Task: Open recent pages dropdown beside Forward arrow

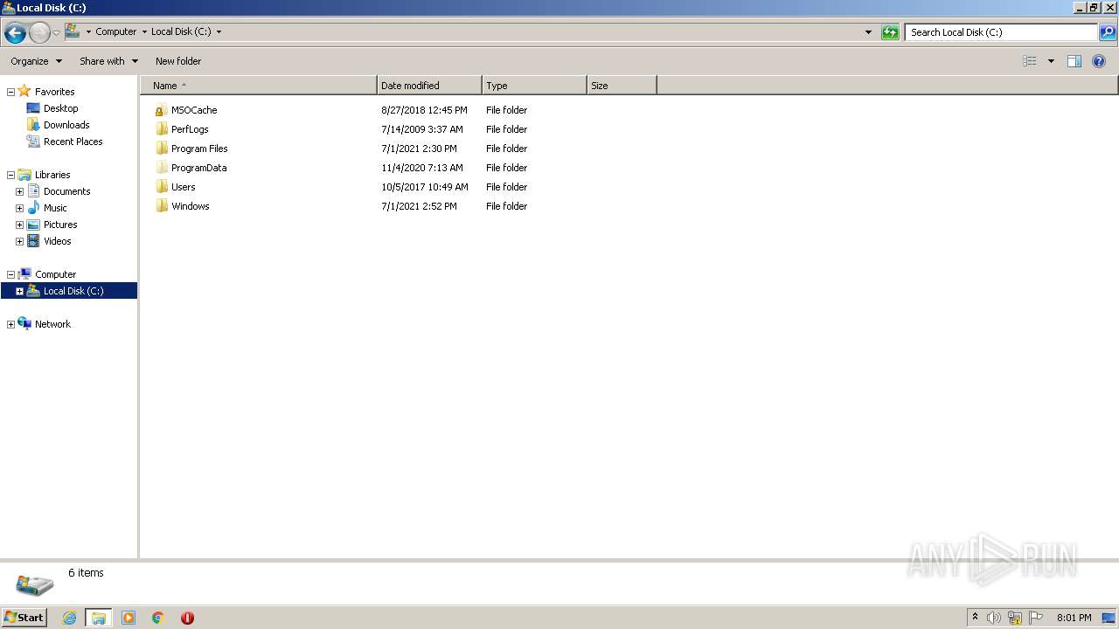Action: click(x=57, y=33)
